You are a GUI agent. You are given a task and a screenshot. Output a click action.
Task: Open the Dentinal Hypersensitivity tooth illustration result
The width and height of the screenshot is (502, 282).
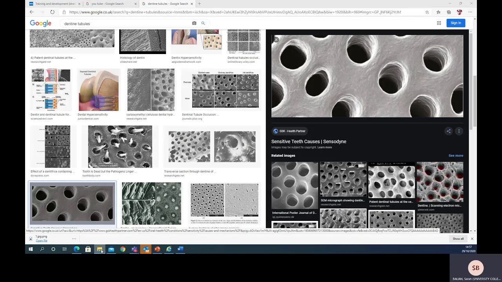coord(98,90)
